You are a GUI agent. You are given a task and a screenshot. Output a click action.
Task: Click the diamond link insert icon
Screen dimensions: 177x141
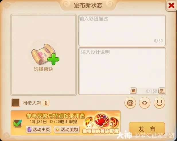click(x=145, y=103)
